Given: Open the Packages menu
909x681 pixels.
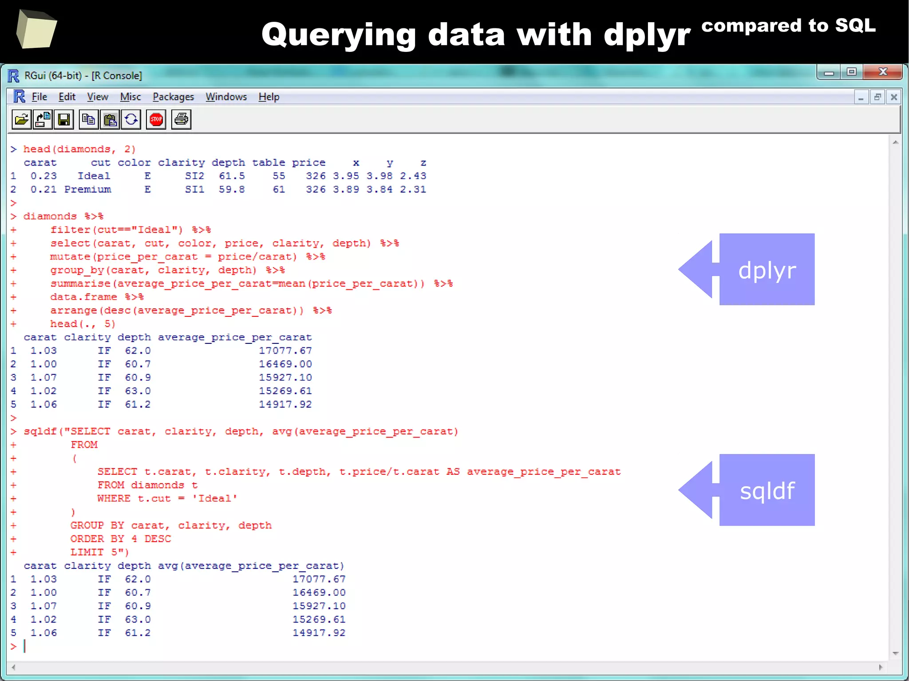Looking at the screenshot, I should [174, 97].
